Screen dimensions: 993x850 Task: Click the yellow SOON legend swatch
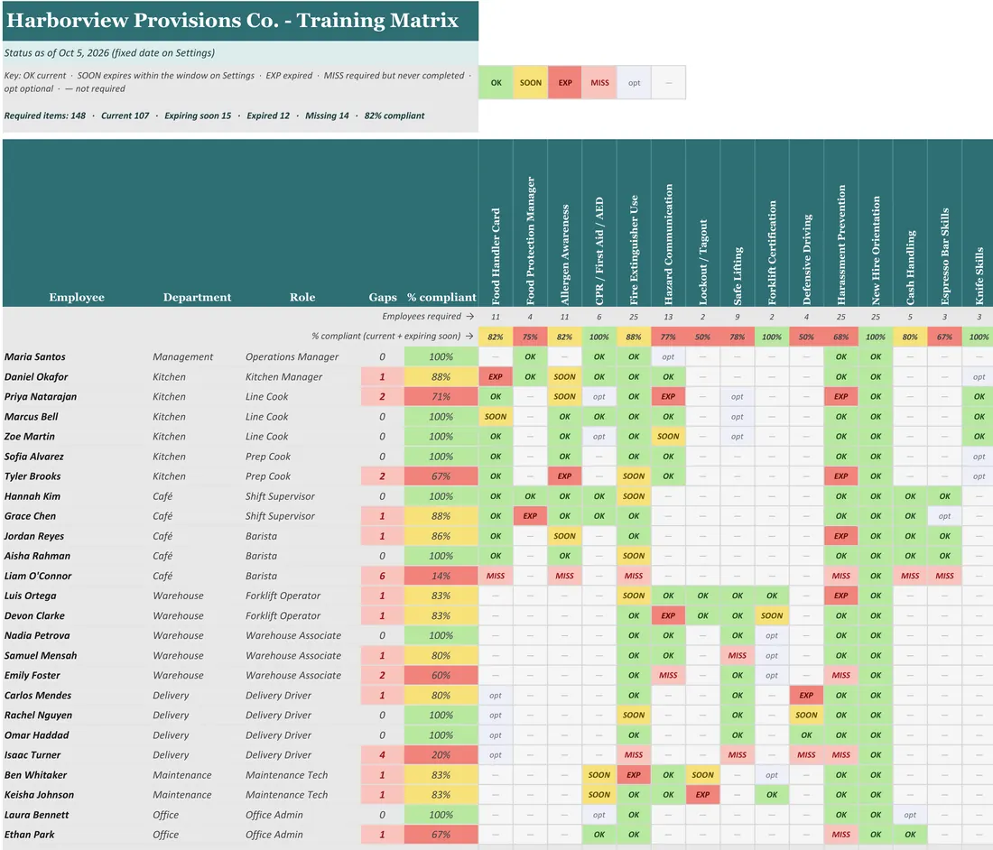pos(531,83)
